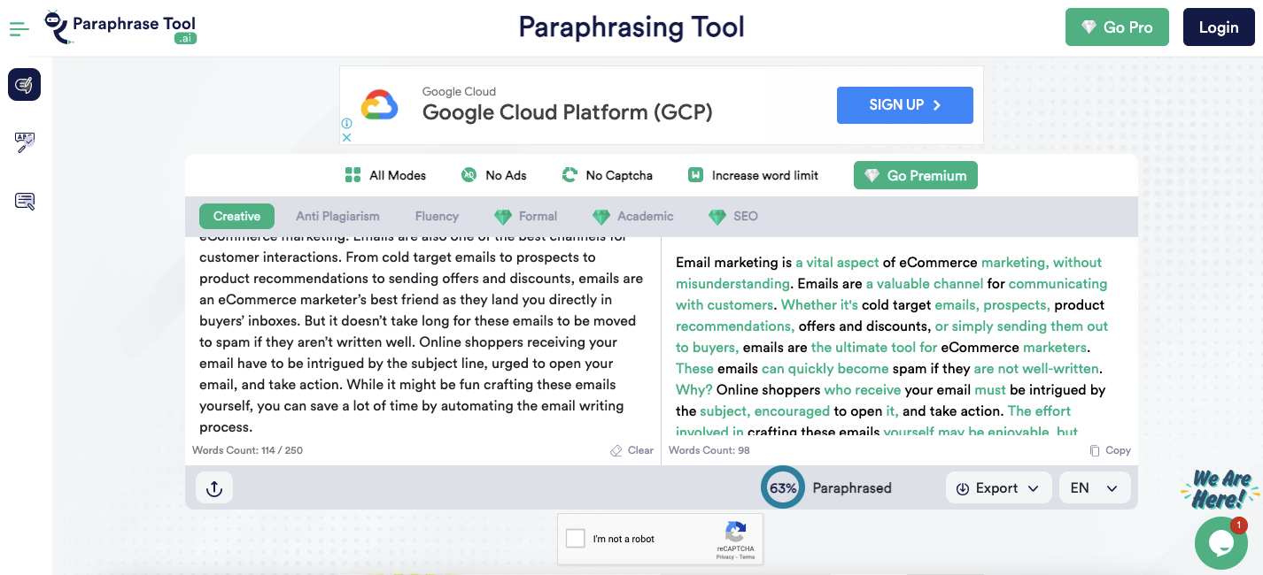Switch to Formal mode tab
This screenshot has width=1263, height=575.
(526, 216)
